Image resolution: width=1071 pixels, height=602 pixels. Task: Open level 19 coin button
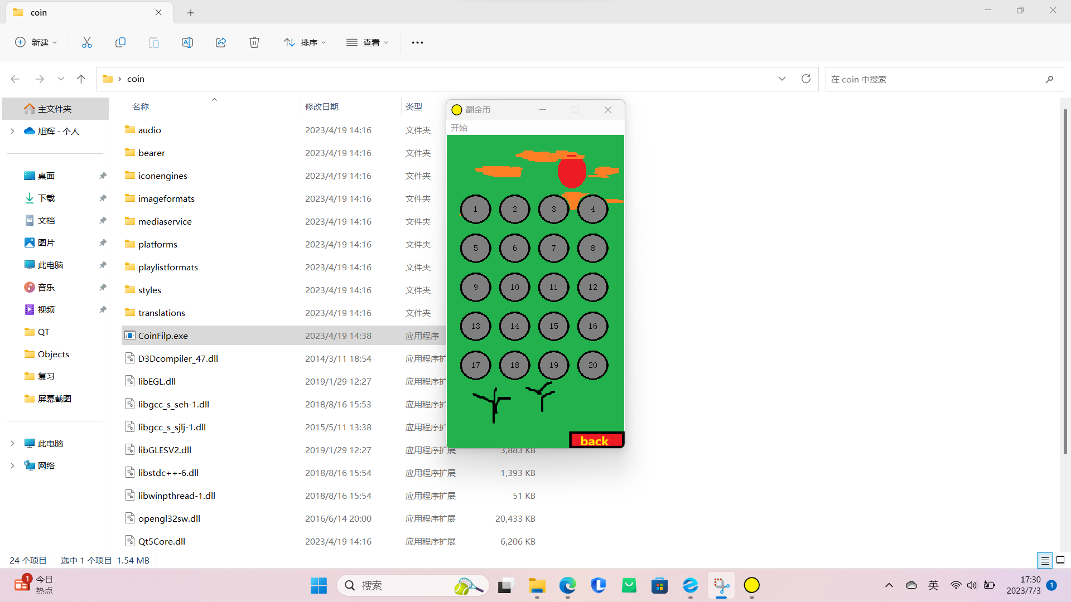click(553, 365)
